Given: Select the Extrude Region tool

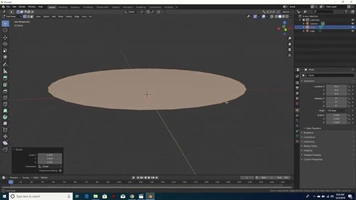Looking at the screenshot, I should [x=5, y=78].
